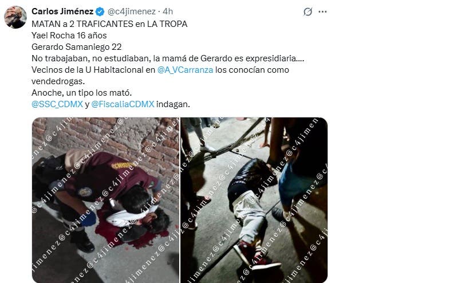The width and height of the screenshot is (469, 283).
Task: Click the sentence starting 'No trabajaban, no estudiaban'
Action: [x=168, y=58]
